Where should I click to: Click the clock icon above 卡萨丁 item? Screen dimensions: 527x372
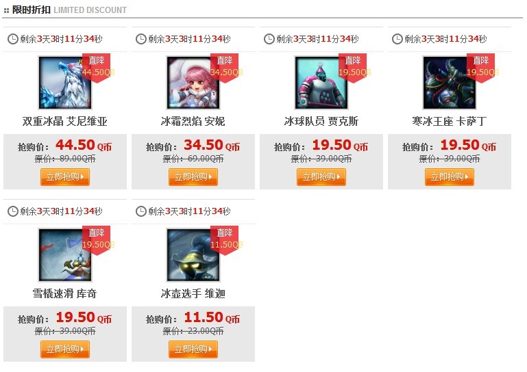[397, 39]
